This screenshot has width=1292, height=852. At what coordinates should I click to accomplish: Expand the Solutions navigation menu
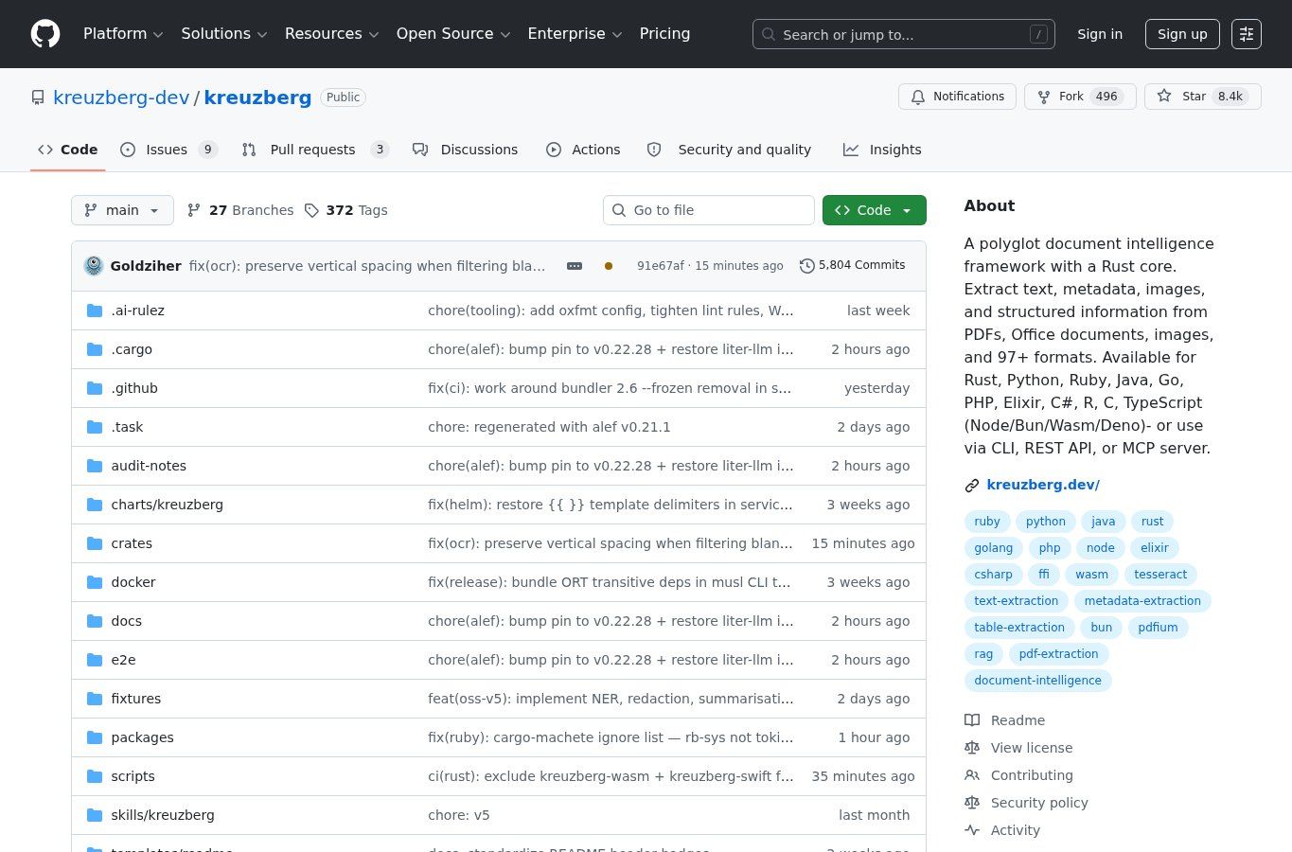[224, 34]
